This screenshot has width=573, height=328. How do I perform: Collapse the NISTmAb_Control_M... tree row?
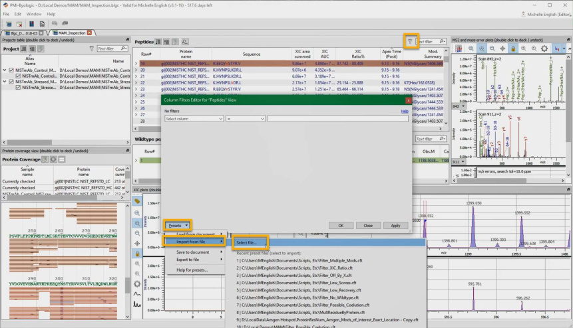point(5,70)
